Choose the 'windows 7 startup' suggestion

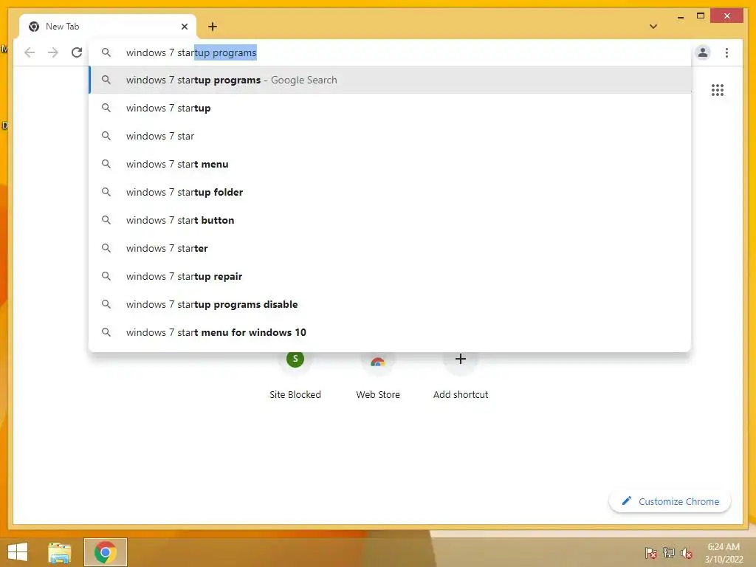[390, 108]
